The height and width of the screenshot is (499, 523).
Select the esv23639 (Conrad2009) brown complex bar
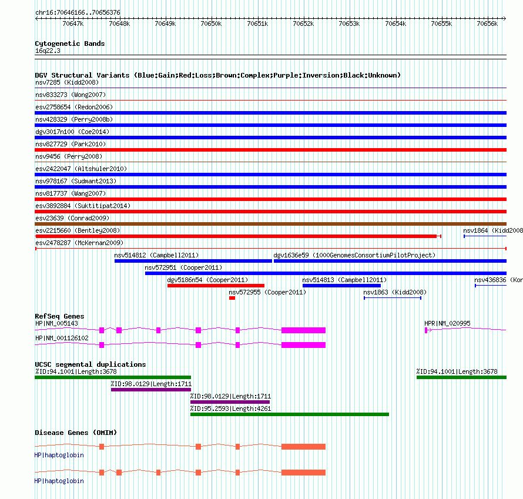pos(270,224)
